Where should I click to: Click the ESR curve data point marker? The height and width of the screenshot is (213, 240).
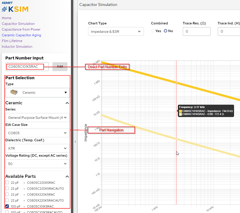176,139
